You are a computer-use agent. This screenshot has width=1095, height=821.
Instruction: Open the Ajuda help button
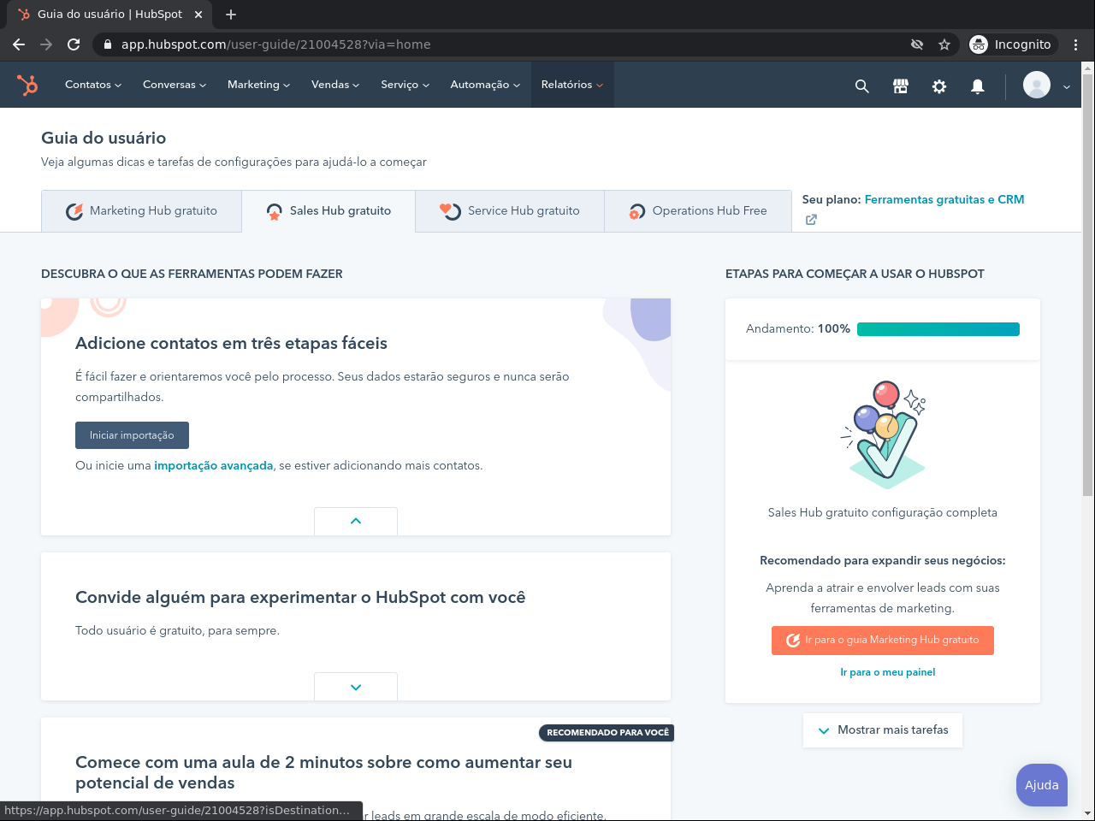[1042, 785]
